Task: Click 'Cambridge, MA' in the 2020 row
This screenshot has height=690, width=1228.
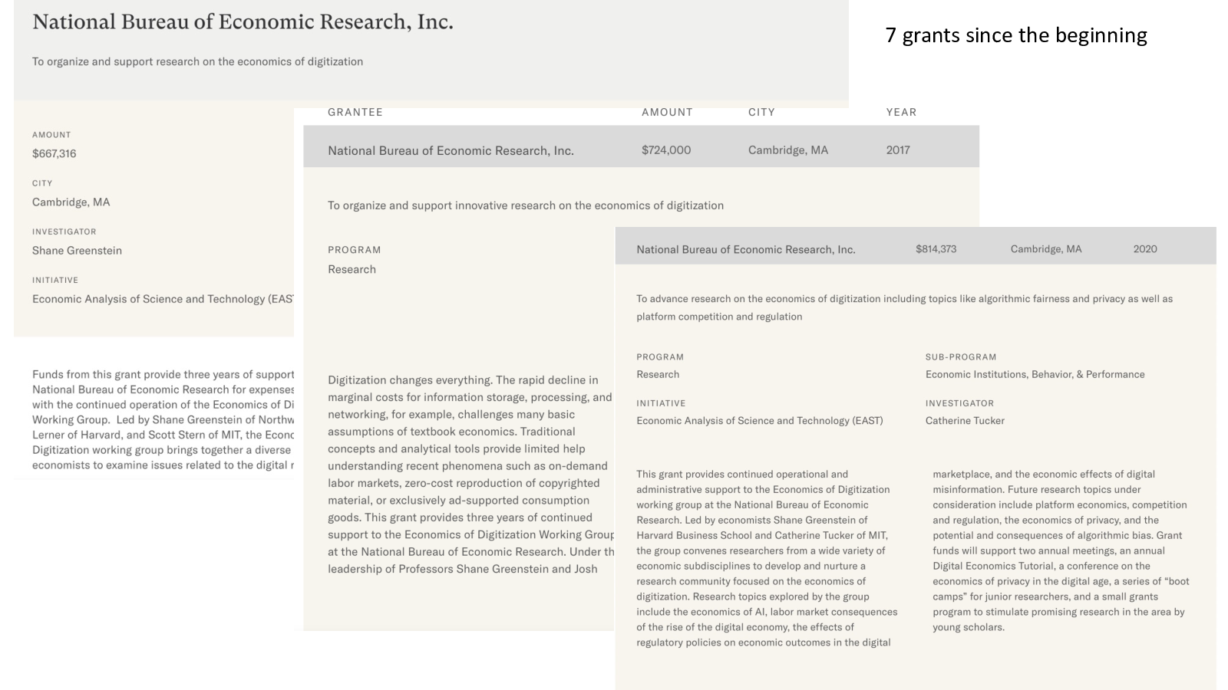Action: pyautogui.click(x=1046, y=249)
